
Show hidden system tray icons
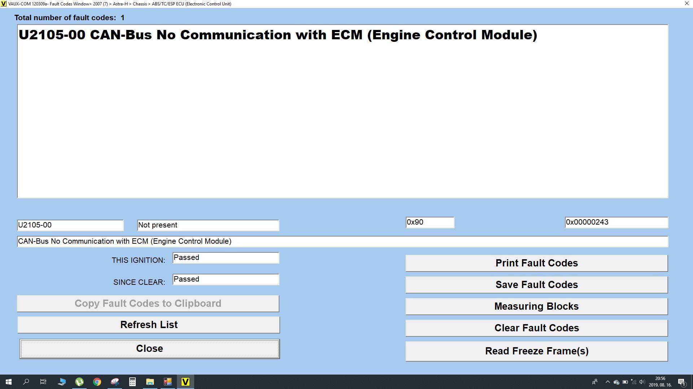(x=608, y=382)
